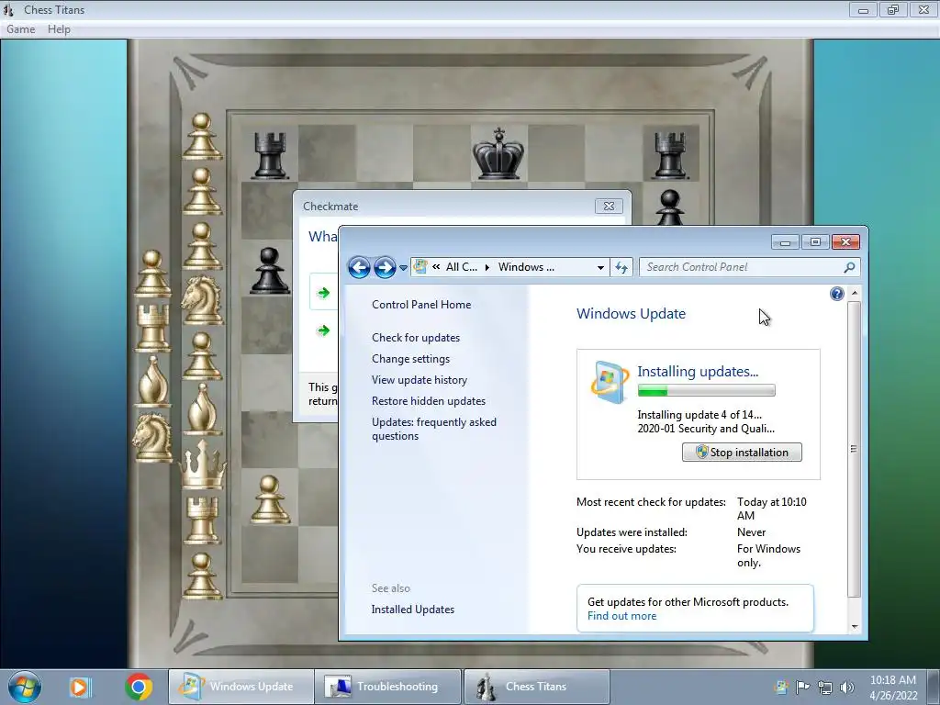The width and height of the screenshot is (940, 705).
Task: Open the Game menu in Chess Titans
Action: pos(20,29)
